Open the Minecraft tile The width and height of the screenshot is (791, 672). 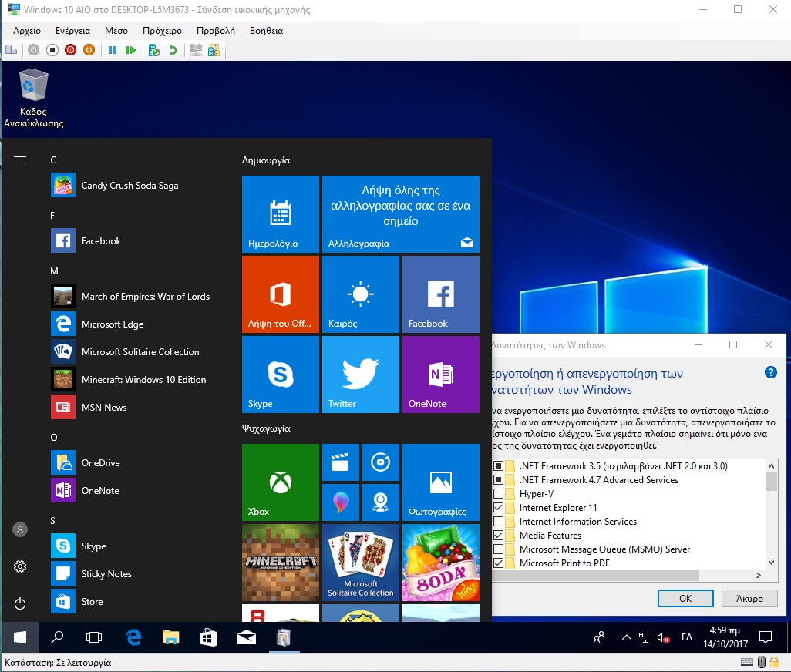(x=281, y=562)
